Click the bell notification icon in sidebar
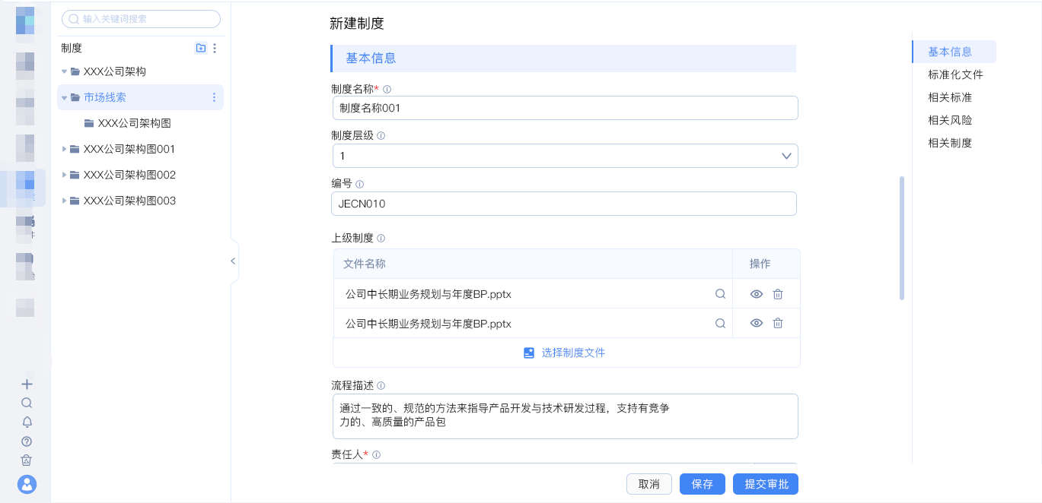This screenshot has height=503, width=1042. [x=27, y=422]
